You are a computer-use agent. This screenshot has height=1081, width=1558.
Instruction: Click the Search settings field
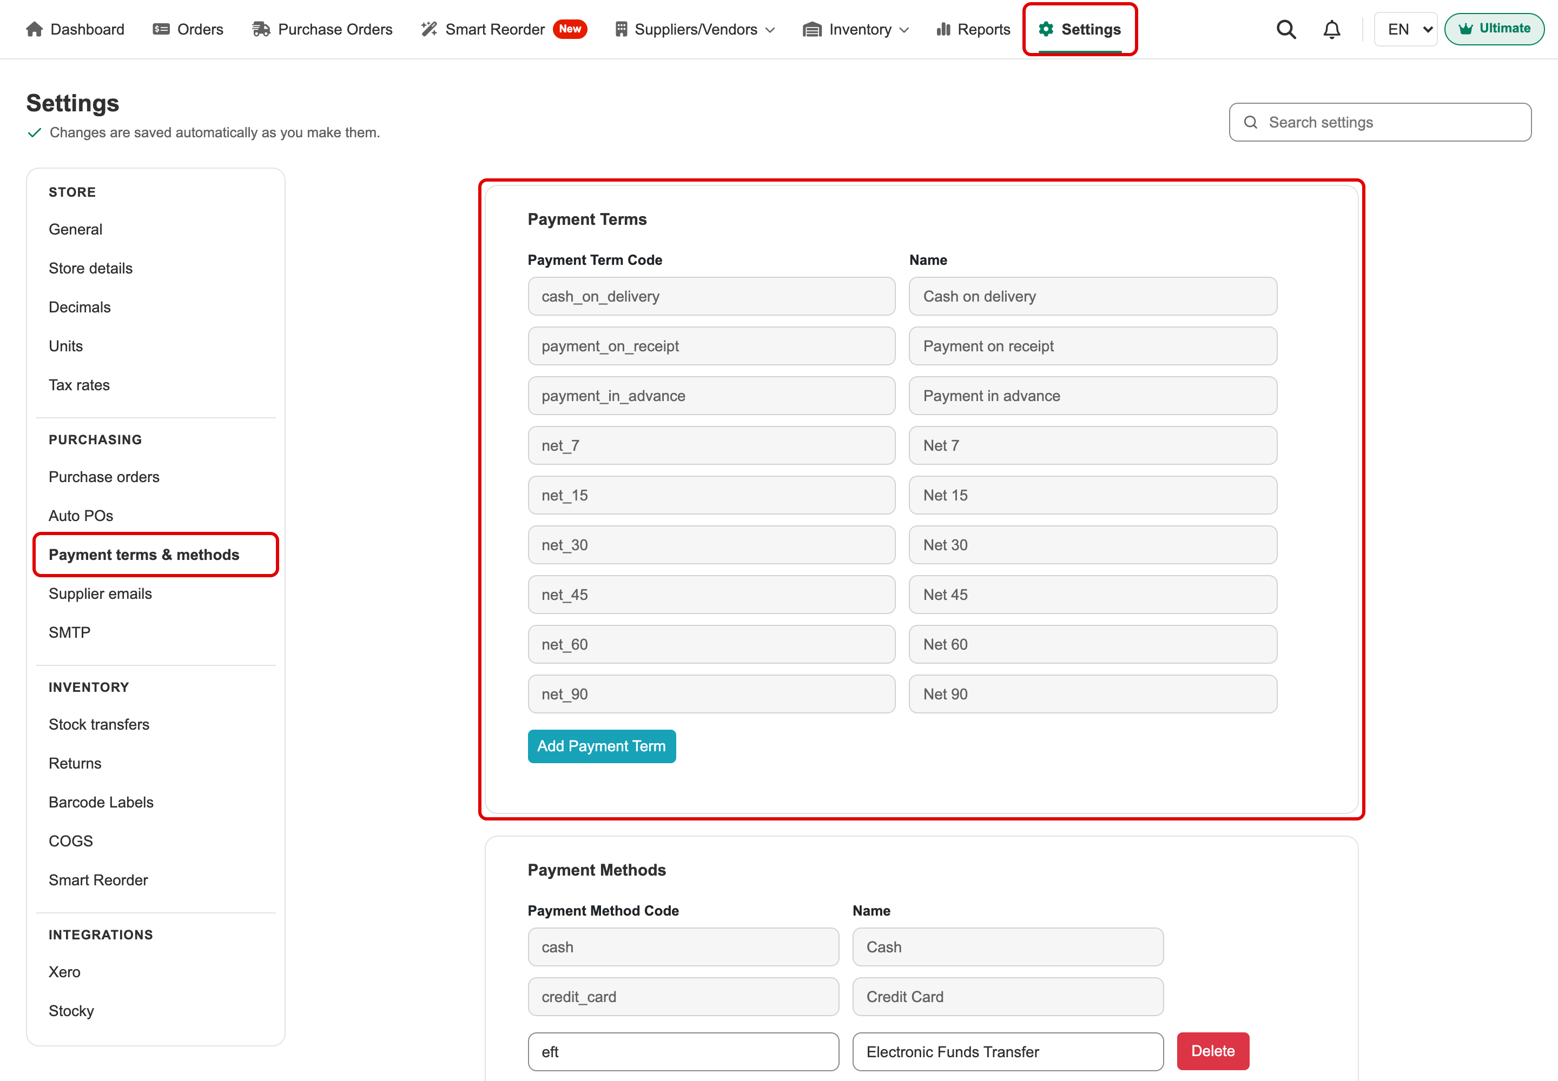pos(1379,122)
